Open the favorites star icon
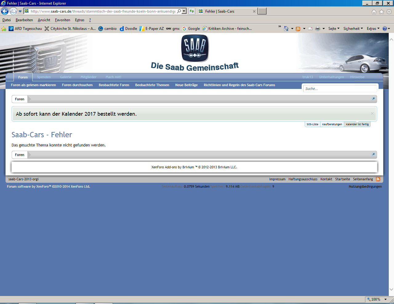 pos(381,12)
